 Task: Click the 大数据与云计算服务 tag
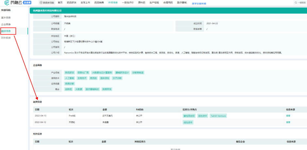(102, 73)
